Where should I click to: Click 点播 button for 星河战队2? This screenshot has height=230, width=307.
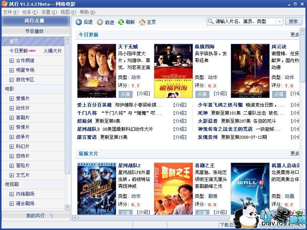[125, 212]
